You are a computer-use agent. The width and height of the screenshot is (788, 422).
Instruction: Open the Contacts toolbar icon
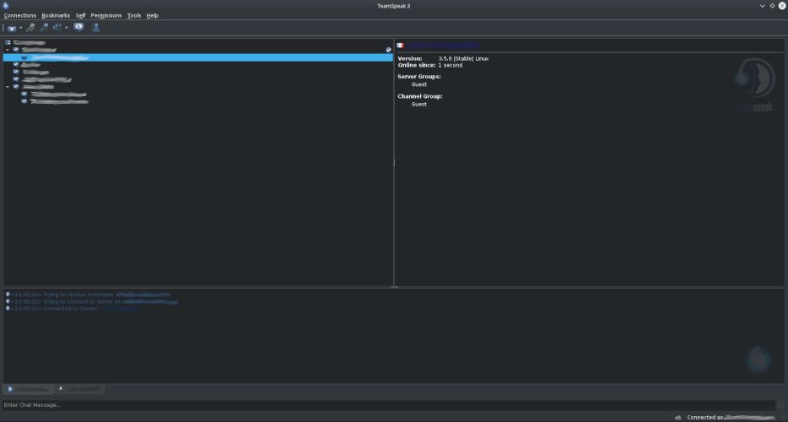pyautogui.click(x=96, y=28)
